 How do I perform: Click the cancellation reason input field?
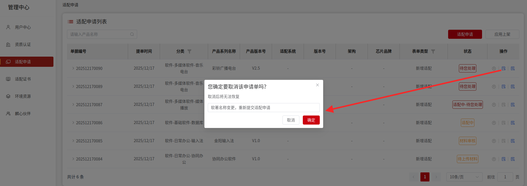click(x=263, y=108)
